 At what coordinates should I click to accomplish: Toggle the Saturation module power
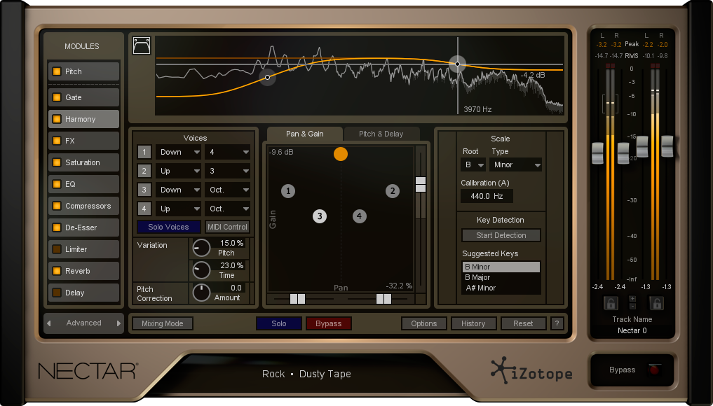57,162
